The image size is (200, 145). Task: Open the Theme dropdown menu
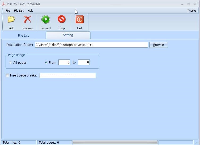(x=191, y=11)
